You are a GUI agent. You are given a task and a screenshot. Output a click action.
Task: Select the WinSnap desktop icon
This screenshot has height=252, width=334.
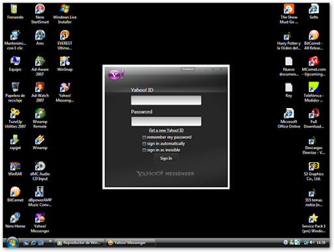click(x=65, y=61)
